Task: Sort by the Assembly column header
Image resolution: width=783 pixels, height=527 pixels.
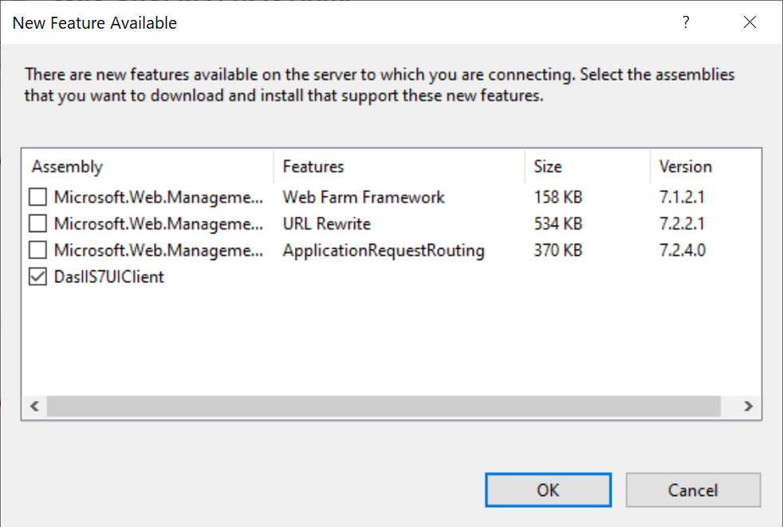Action: point(68,167)
